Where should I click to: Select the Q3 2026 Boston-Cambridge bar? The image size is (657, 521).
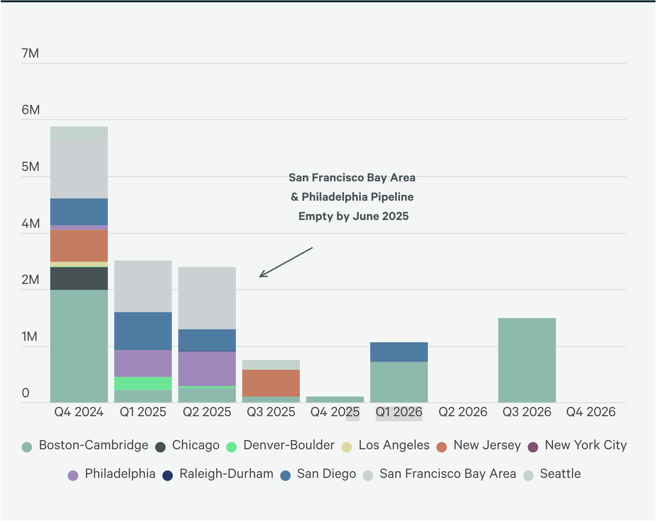click(527, 360)
